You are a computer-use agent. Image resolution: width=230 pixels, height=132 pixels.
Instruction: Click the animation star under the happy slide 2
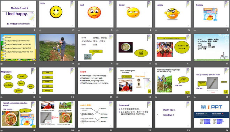[40, 30]
